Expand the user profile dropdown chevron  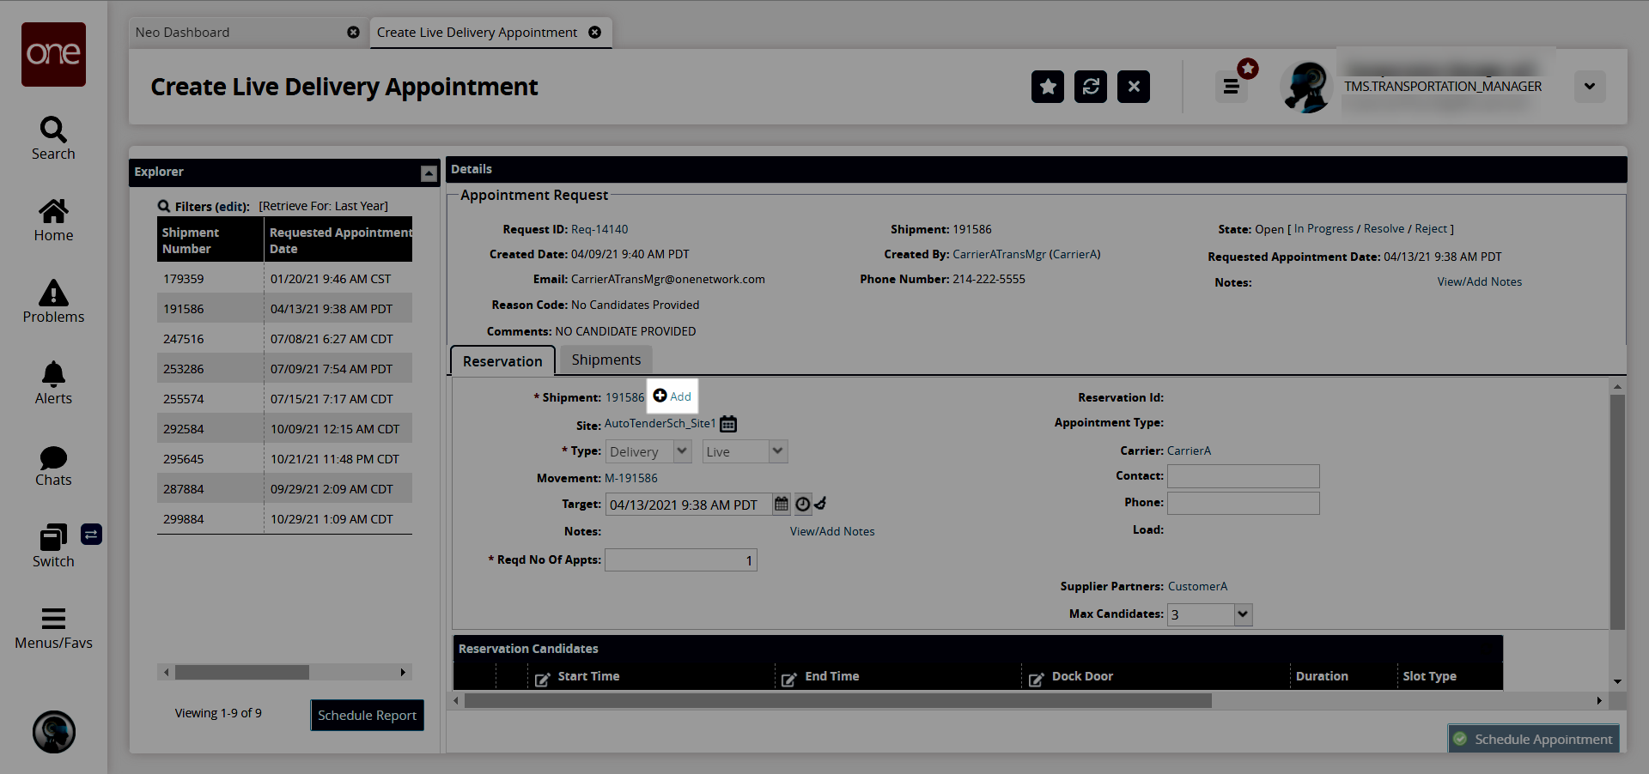(1589, 87)
